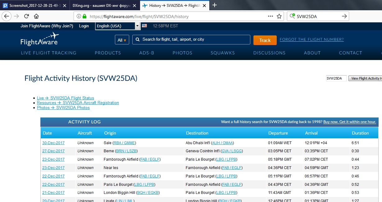Open the DISCUSSIONS menu

269,53
